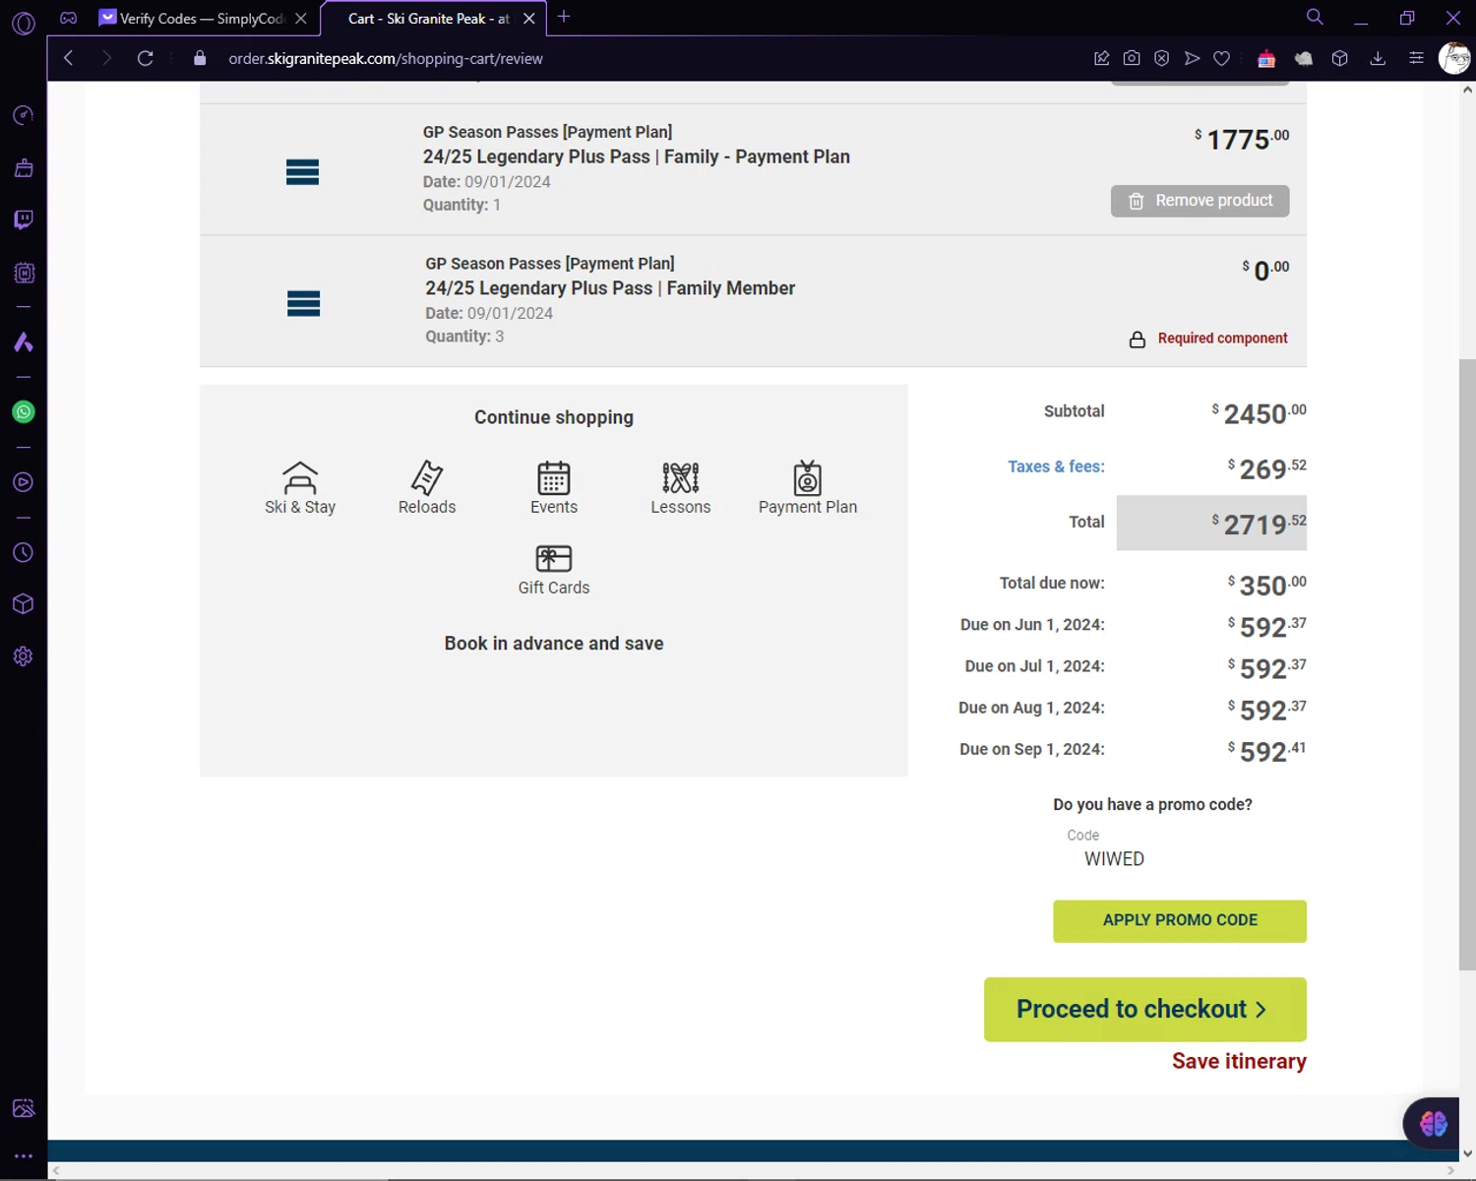Open the Player sidebar icon
Image resolution: width=1476 pixels, height=1181 pixels.
click(x=24, y=482)
